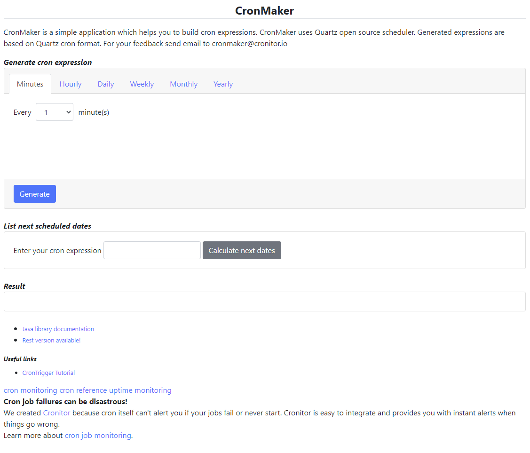Open the CronTrigger Tutorial link
Image resolution: width=530 pixels, height=453 pixels.
click(48, 373)
